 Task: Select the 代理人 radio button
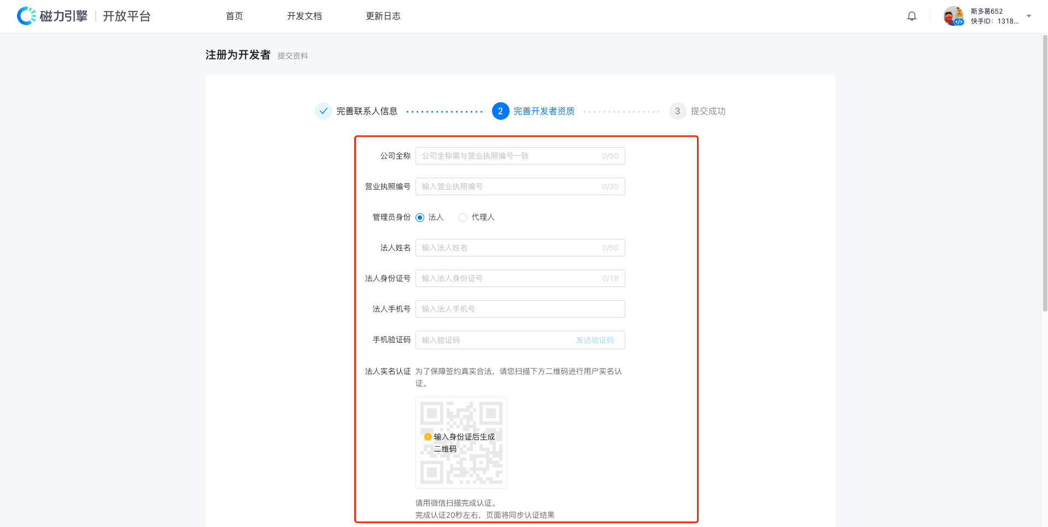coord(463,218)
